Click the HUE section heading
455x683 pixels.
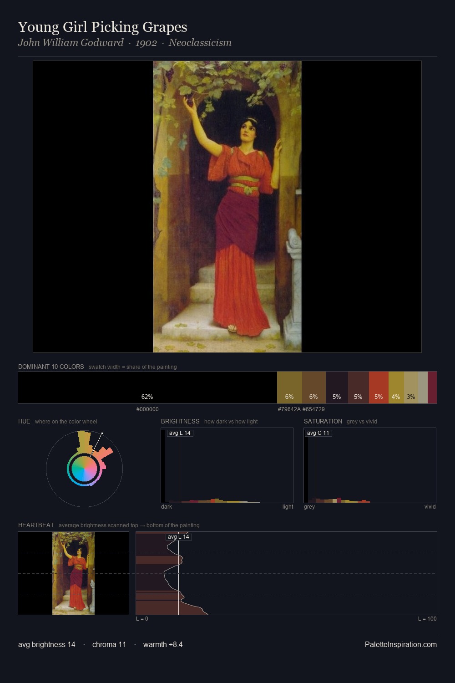[24, 421]
